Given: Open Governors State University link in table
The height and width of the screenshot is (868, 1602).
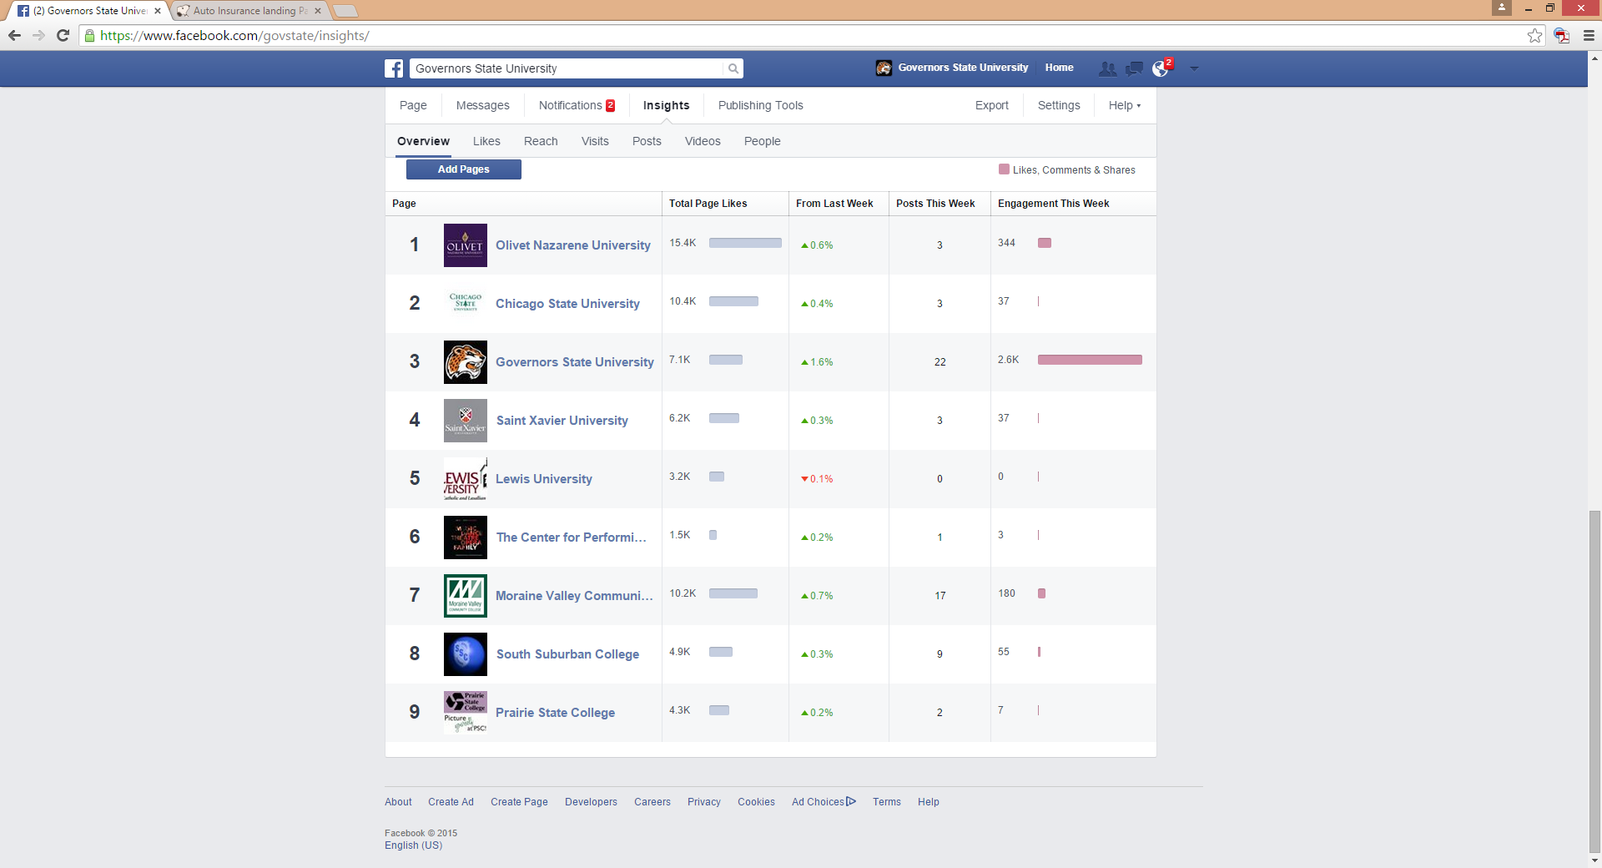Looking at the screenshot, I should click(x=575, y=362).
